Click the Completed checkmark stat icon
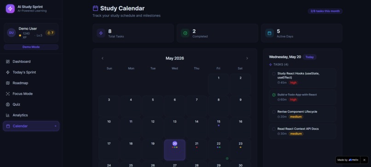Image resolution: width=371 pixels, height=167 pixels. pos(185,33)
